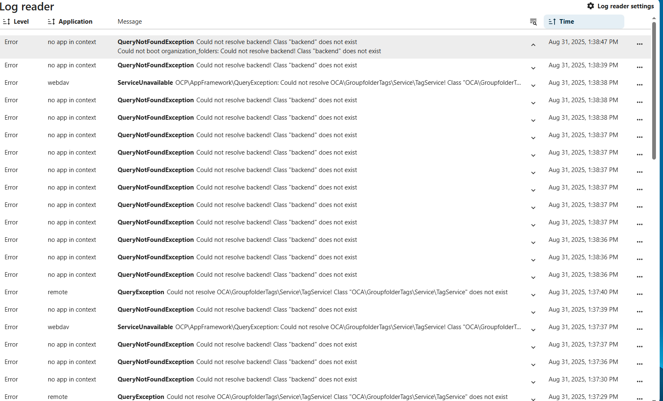Sort logs by Application header text
Image resolution: width=663 pixels, height=401 pixels.
[75, 22]
